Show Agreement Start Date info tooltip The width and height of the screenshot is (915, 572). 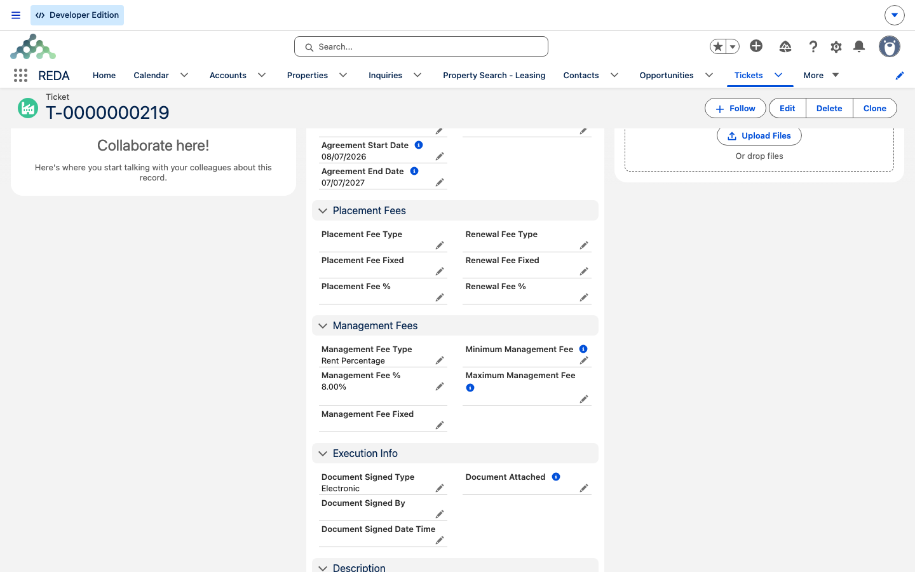point(419,145)
